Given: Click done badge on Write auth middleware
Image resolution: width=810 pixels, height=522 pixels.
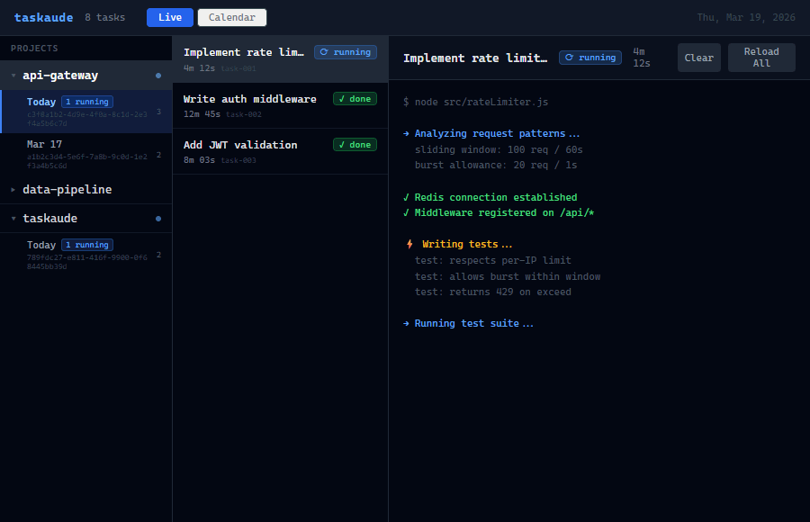Looking at the screenshot, I should point(355,99).
